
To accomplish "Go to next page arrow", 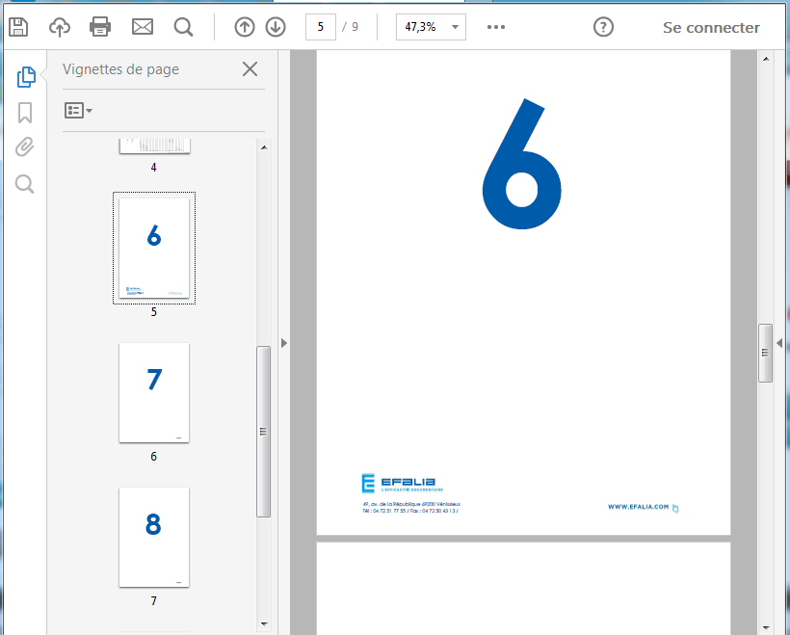I will [276, 27].
